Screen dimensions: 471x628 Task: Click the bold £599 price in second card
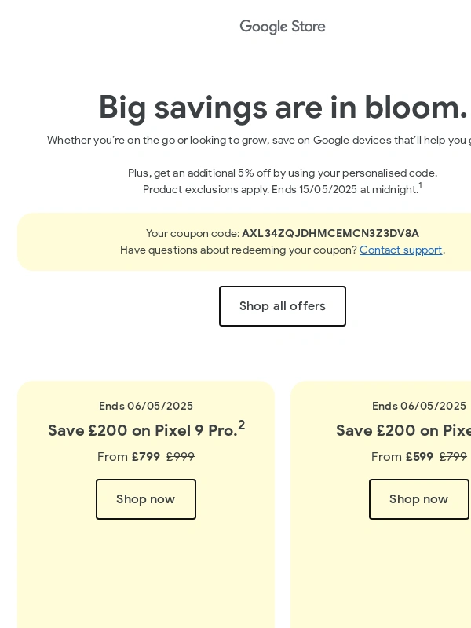419,457
